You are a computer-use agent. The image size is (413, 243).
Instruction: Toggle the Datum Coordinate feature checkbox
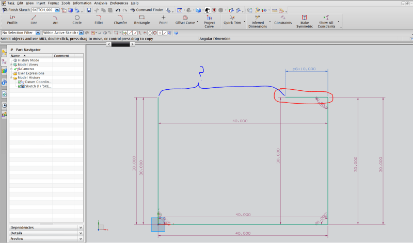19,82
